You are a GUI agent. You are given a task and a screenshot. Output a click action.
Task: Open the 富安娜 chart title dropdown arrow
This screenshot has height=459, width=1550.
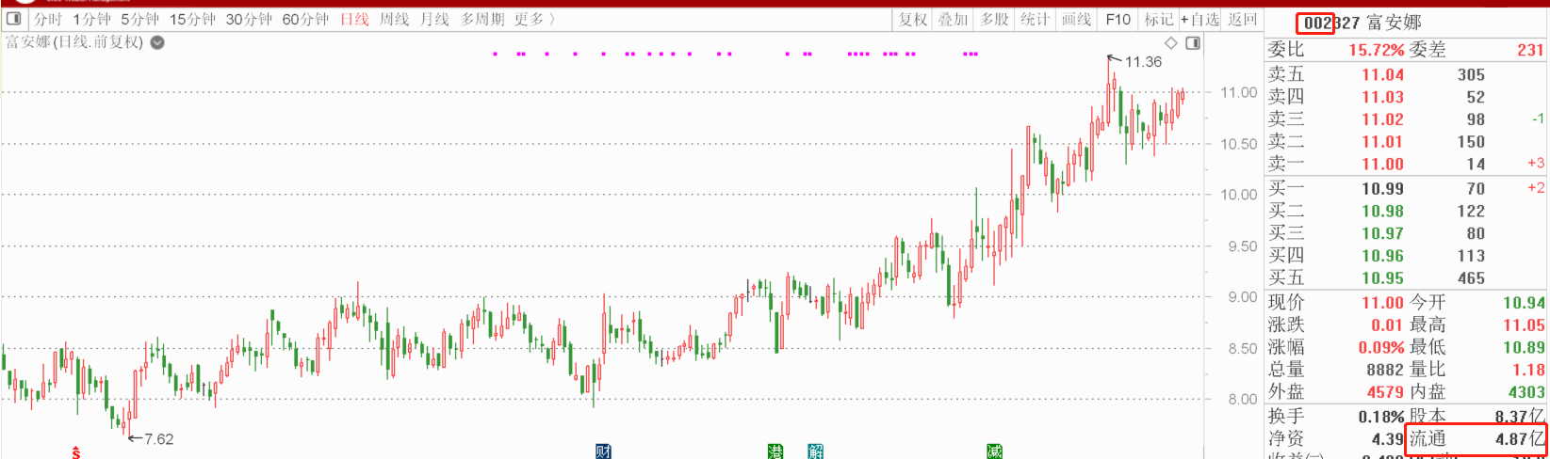[x=157, y=42]
